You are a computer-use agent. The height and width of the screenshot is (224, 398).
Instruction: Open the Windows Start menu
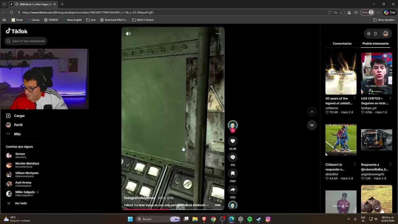tap(130, 219)
